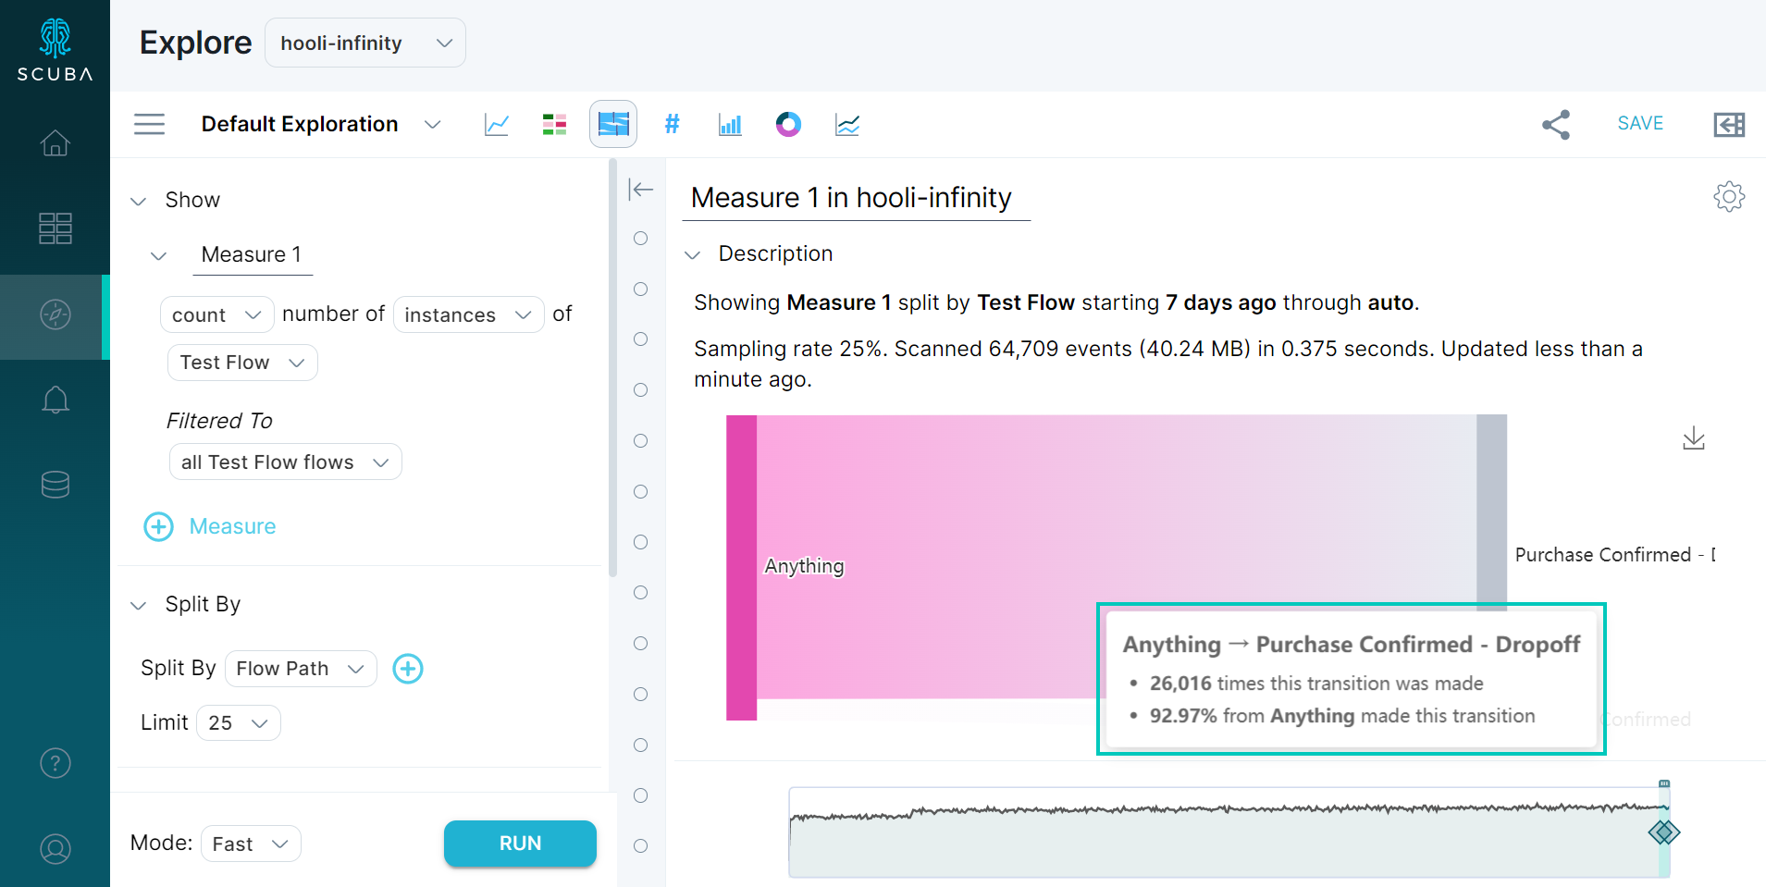Viewport: 1766px width, 887px height.
Task: Switch to the table heatmap view
Action: [x=554, y=124]
